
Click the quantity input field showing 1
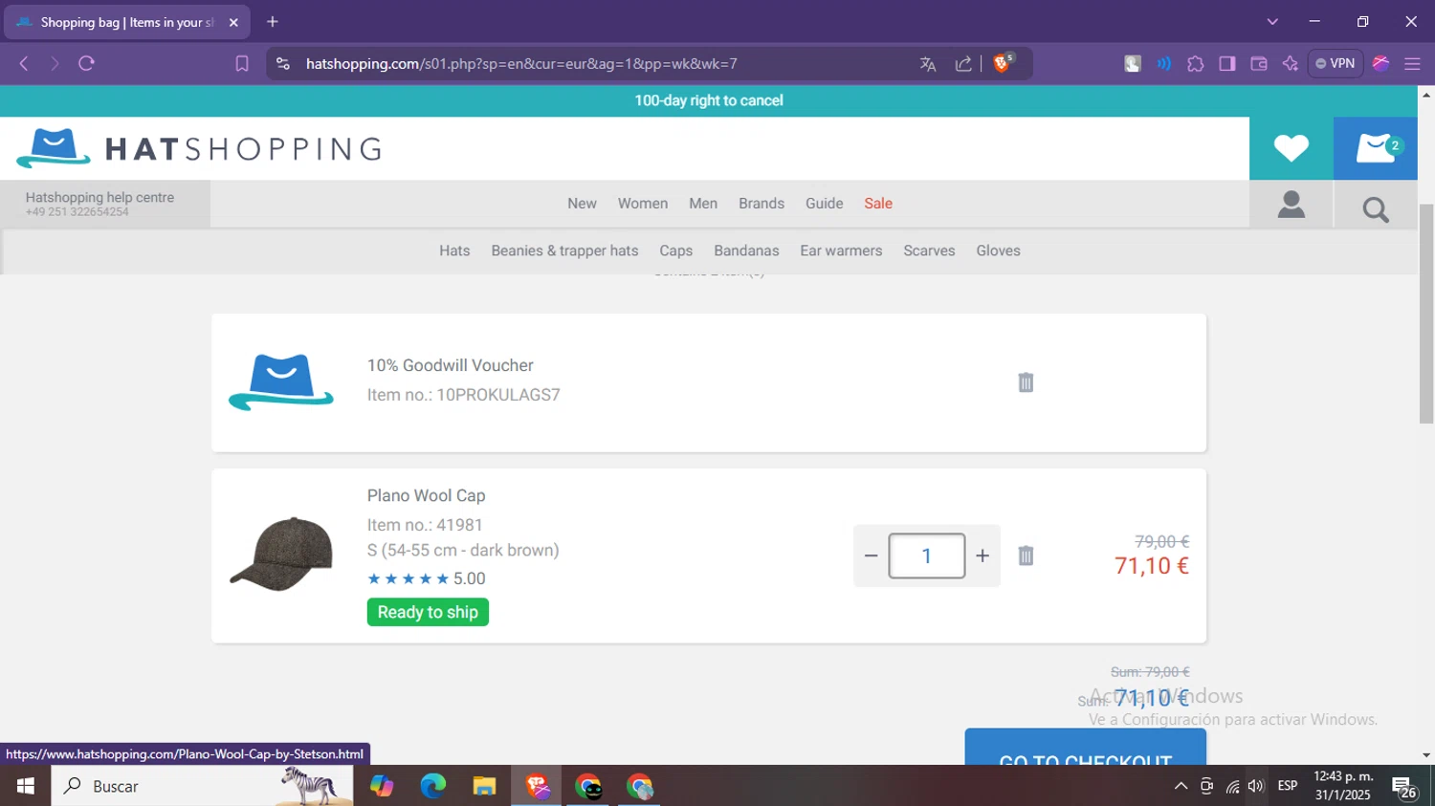click(x=926, y=555)
